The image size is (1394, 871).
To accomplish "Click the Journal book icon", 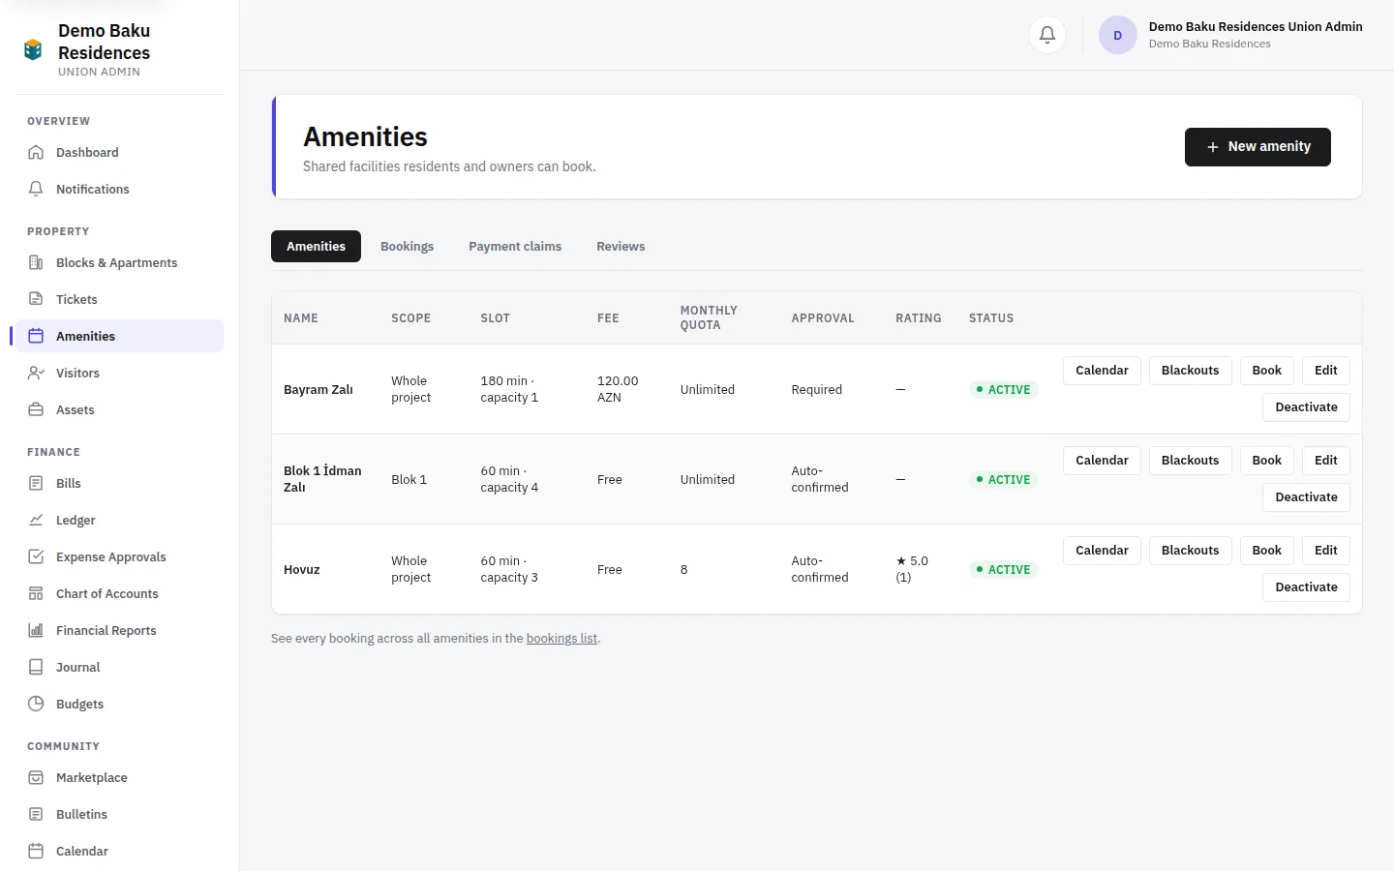I will (36, 667).
